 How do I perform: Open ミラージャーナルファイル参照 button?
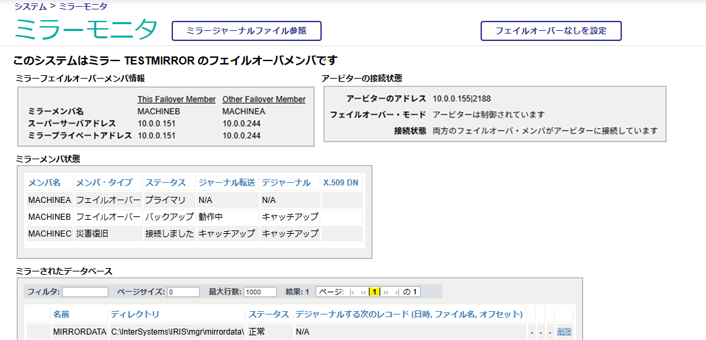click(x=246, y=31)
